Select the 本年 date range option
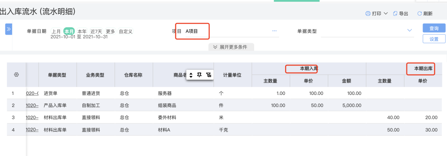447x156 pixels. tap(82, 31)
